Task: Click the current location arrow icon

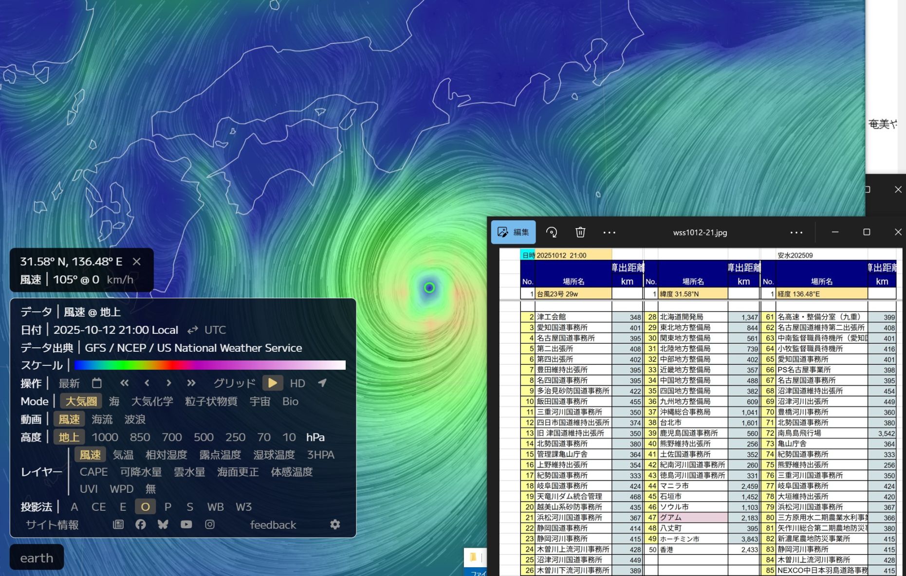Action: pos(322,383)
